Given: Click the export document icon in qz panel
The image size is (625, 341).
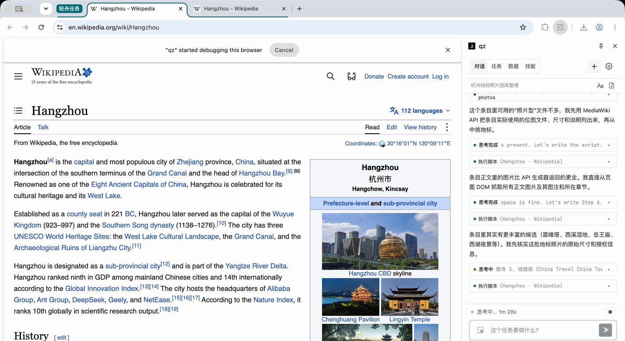Looking at the screenshot, I should click(612, 86).
